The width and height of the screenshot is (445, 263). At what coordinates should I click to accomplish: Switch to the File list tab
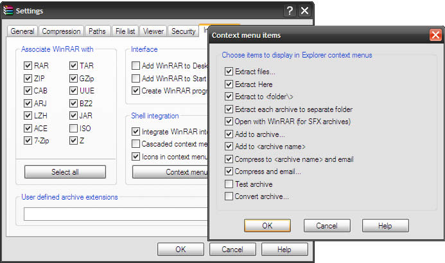click(x=125, y=31)
